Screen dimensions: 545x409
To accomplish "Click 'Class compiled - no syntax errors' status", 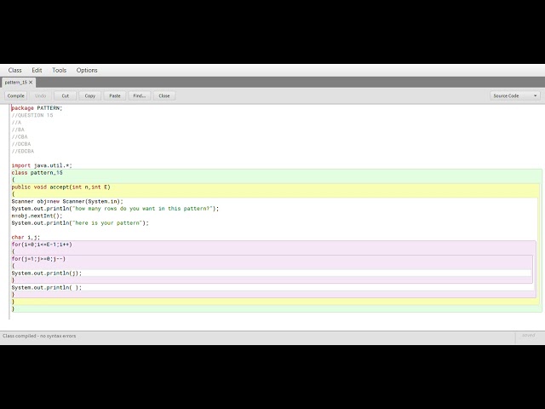I will pyautogui.click(x=39, y=336).
